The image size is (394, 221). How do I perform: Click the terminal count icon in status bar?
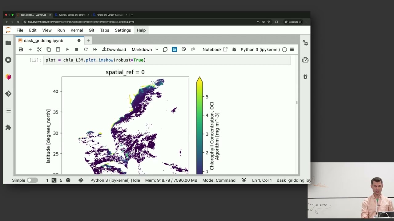tap(54, 180)
